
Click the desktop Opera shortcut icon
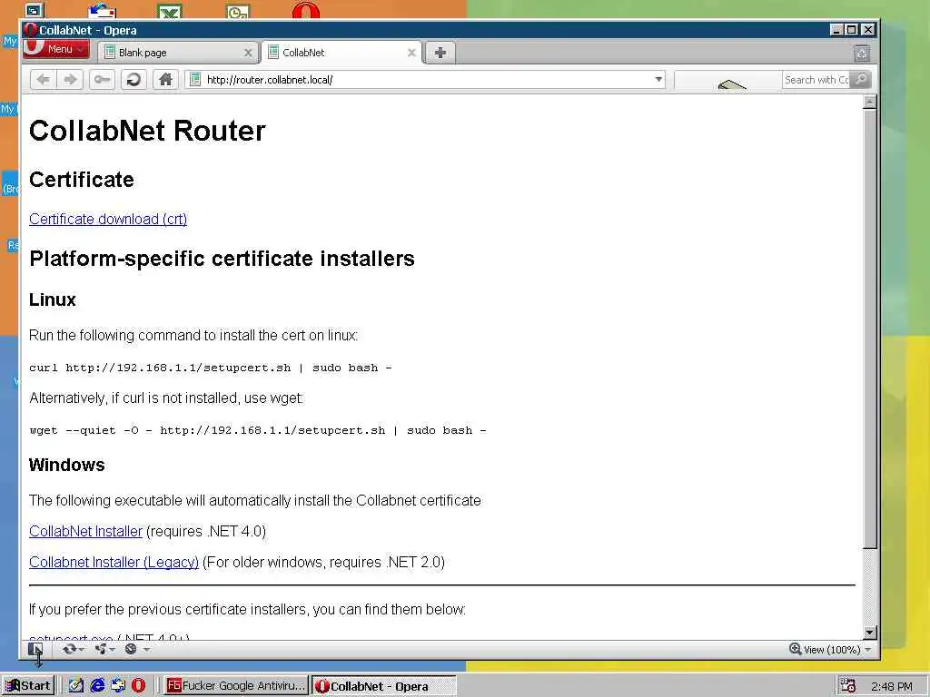[306, 9]
